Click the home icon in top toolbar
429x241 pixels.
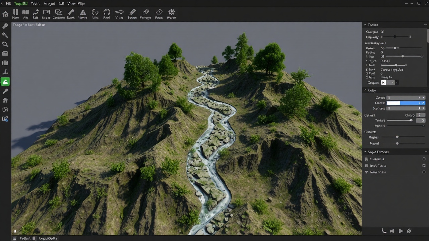click(x=5, y=14)
